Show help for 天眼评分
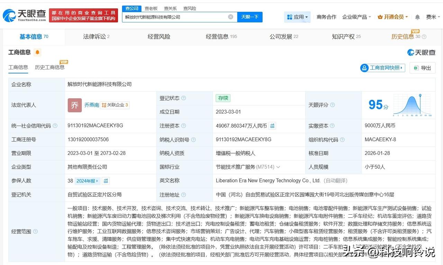This screenshot has width=443, height=265. (x=332, y=105)
